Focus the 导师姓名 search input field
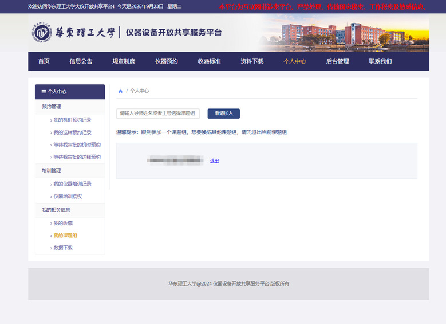 [x=158, y=114]
